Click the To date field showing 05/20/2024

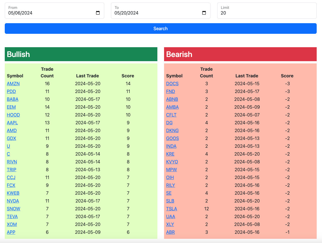point(161,11)
